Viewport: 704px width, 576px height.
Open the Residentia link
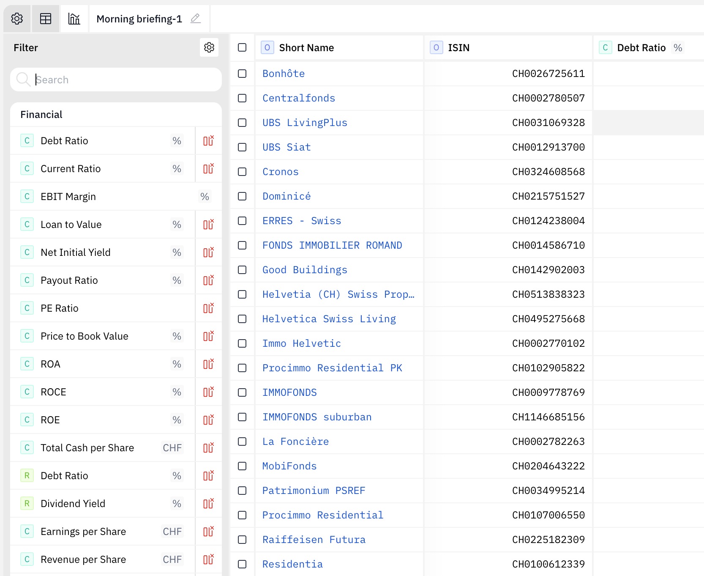click(x=292, y=564)
